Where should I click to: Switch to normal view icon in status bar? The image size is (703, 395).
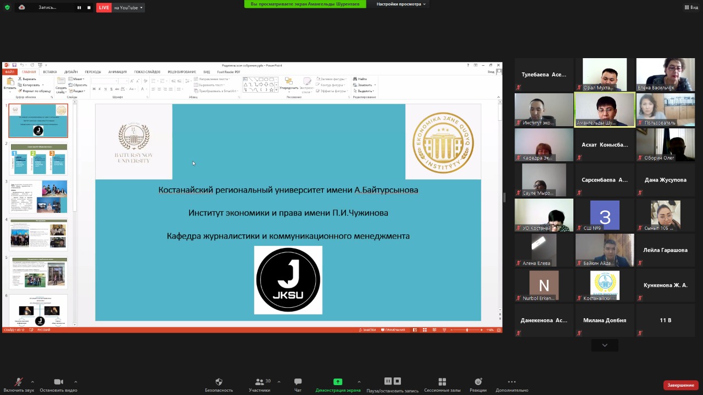click(415, 330)
